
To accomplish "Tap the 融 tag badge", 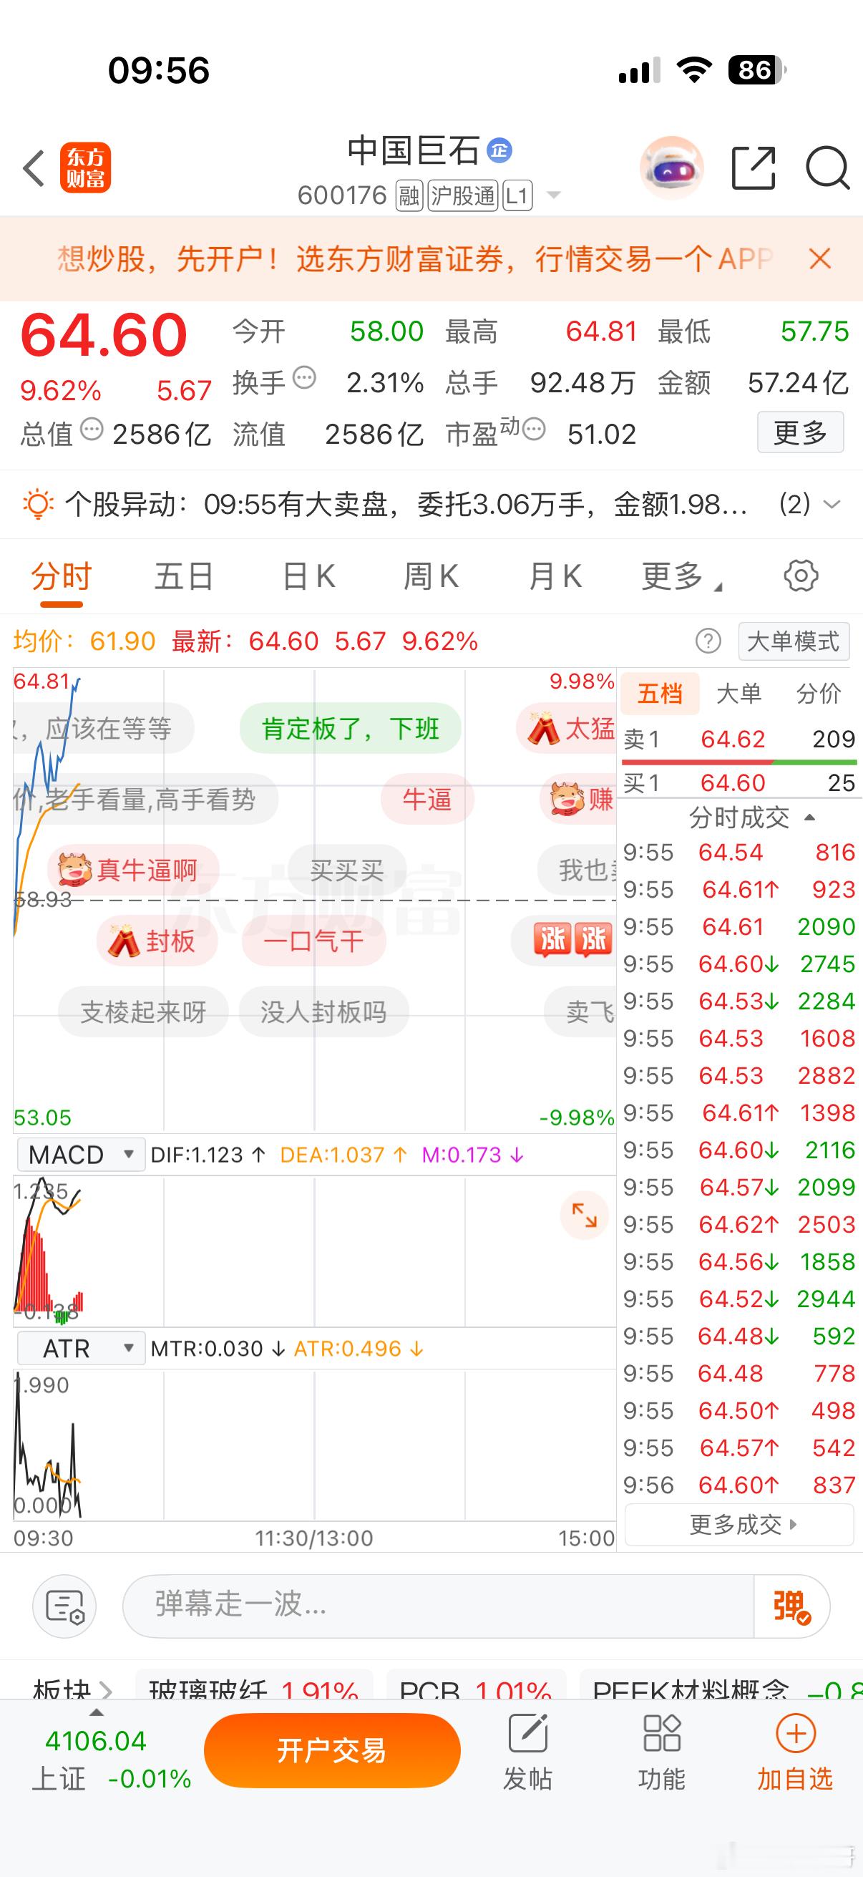I will [x=409, y=195].
